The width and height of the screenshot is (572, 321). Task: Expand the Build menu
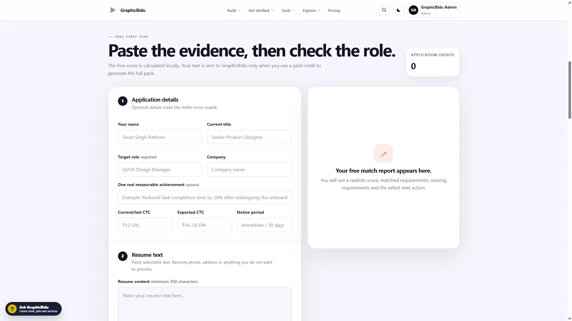tap(234, 10)
